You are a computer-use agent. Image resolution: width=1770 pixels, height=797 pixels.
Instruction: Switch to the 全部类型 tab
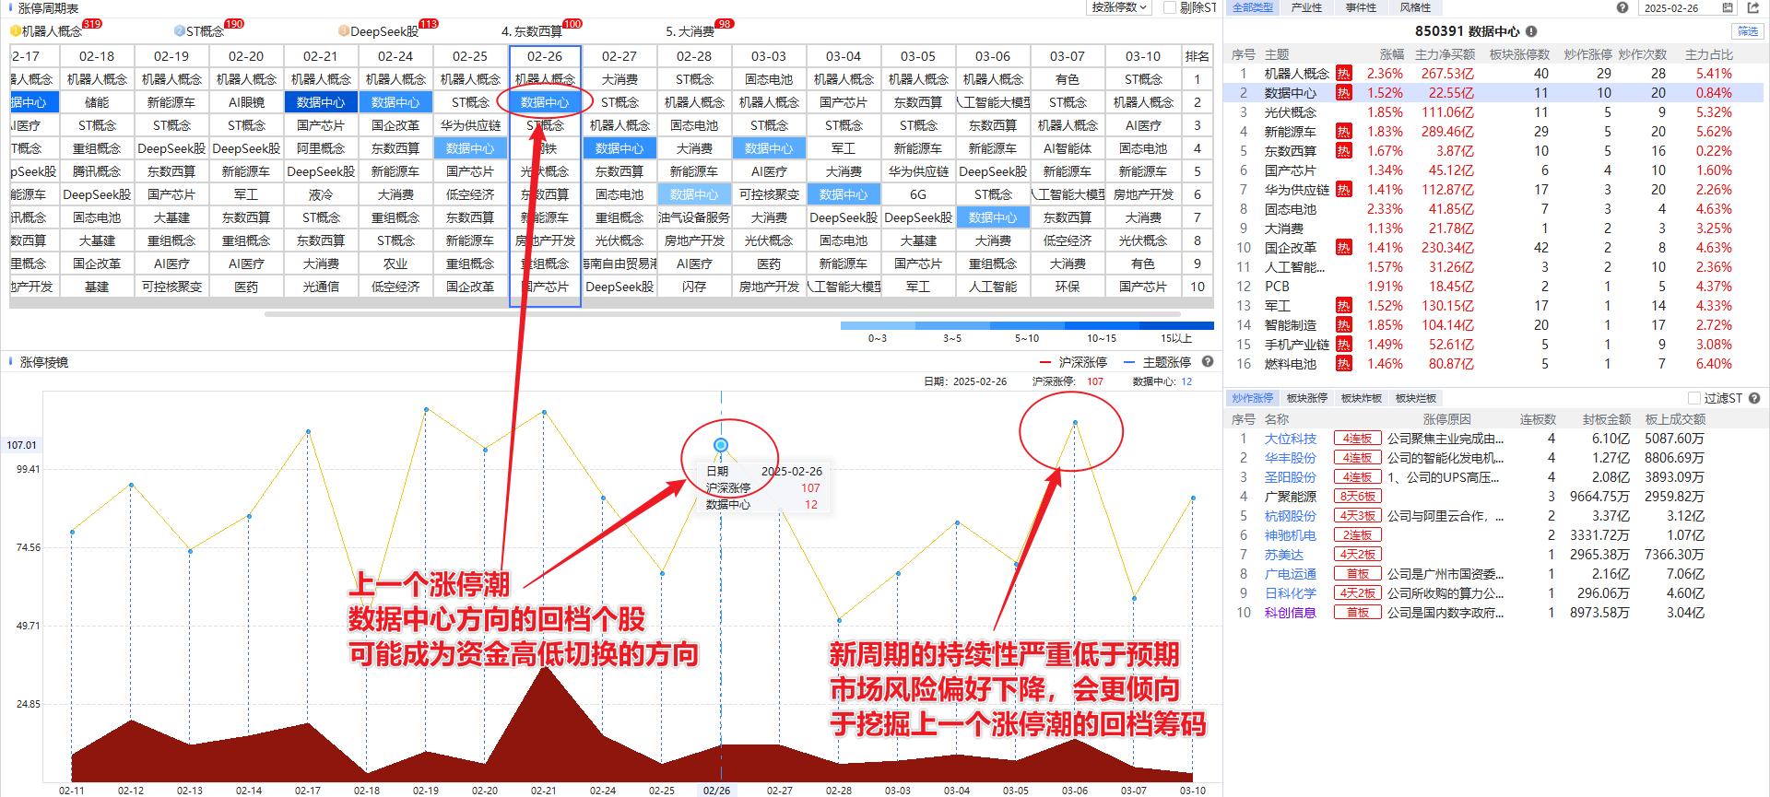coord(1253,7)
